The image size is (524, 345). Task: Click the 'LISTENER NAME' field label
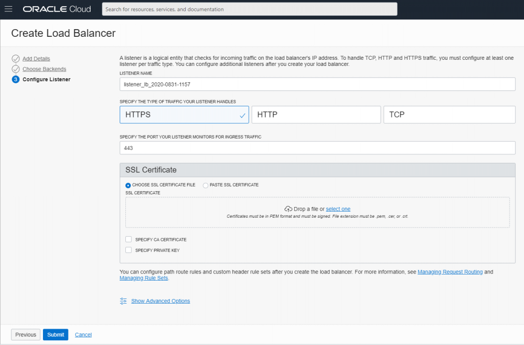(x=136, y=73)
